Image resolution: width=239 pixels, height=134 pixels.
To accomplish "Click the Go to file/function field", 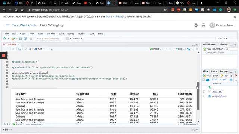I will pyautogui.click(x=49, y=39).
